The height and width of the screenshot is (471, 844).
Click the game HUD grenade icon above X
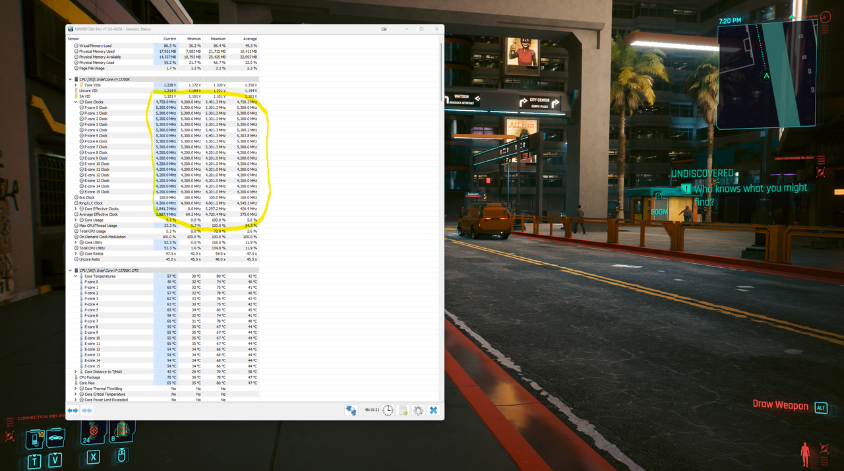[x=93, y=431]
